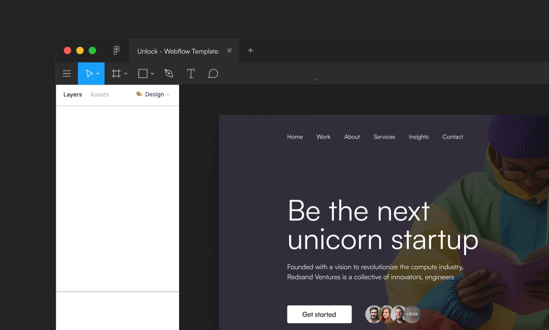
Task: Click the green macOS fullscreen button
Action: click(92, 51)
